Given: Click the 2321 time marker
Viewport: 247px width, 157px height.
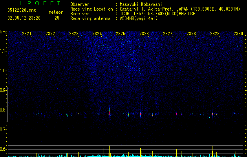Looking at the screenshot, I should [x=26, y=33].
